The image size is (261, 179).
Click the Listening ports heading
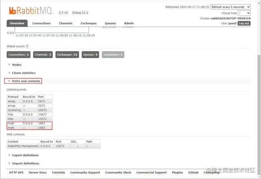[16, 90]
